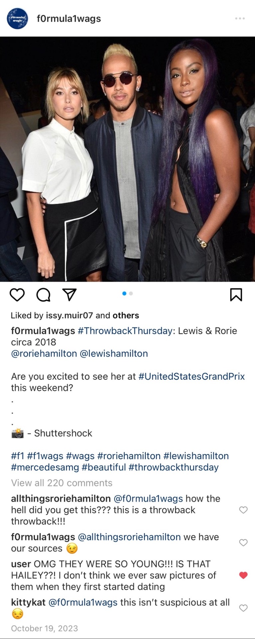The image size is (255, 639).
Task: Go to second photo via carousel dot
Action: pyautogui.click(x=131, y=294)
